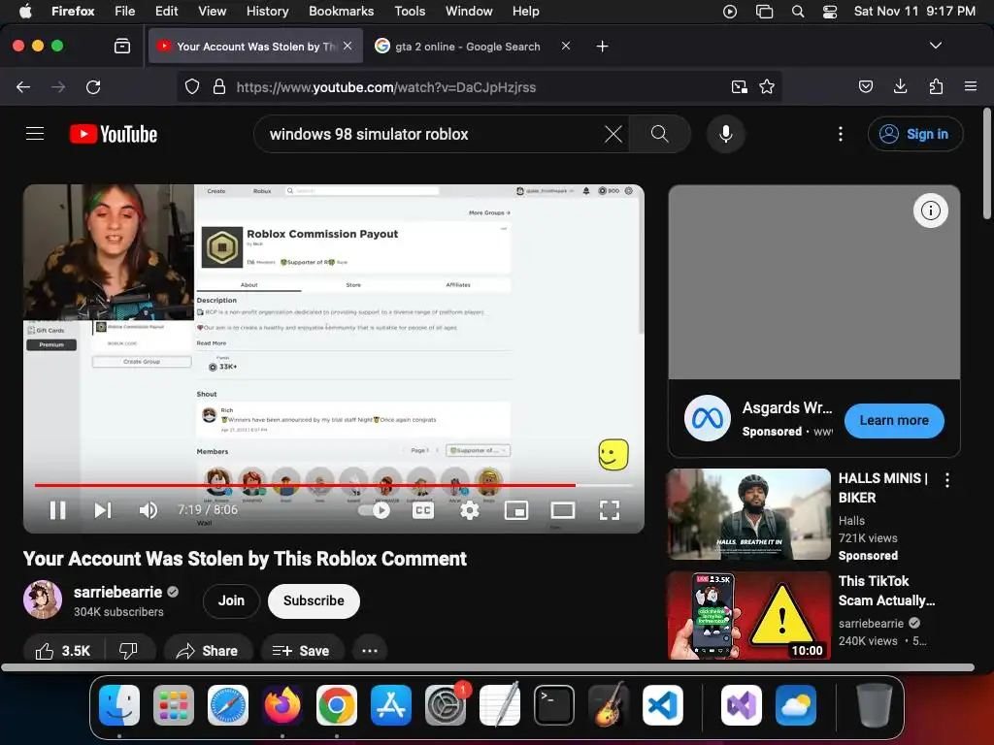Open Firefox extensions puzzle icon
This screenshot has width=994, height=745.
pyautogui.click(x=936, y=86)
